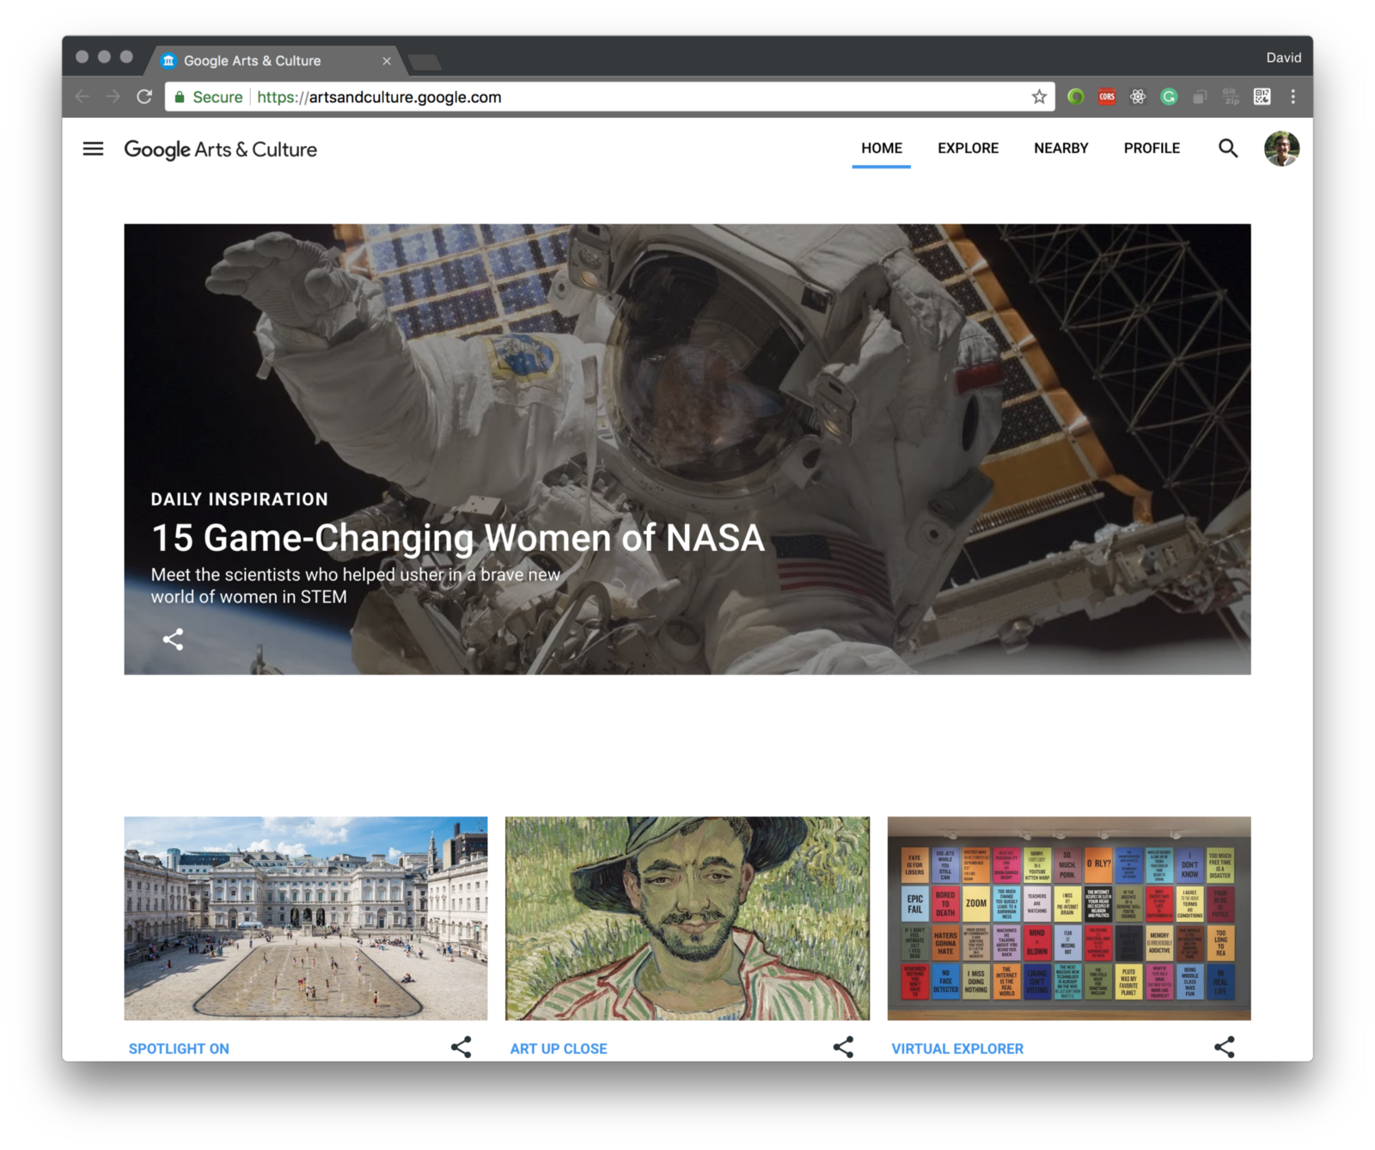Click the 'Meet the scientists' description text

tap(356, 585)
